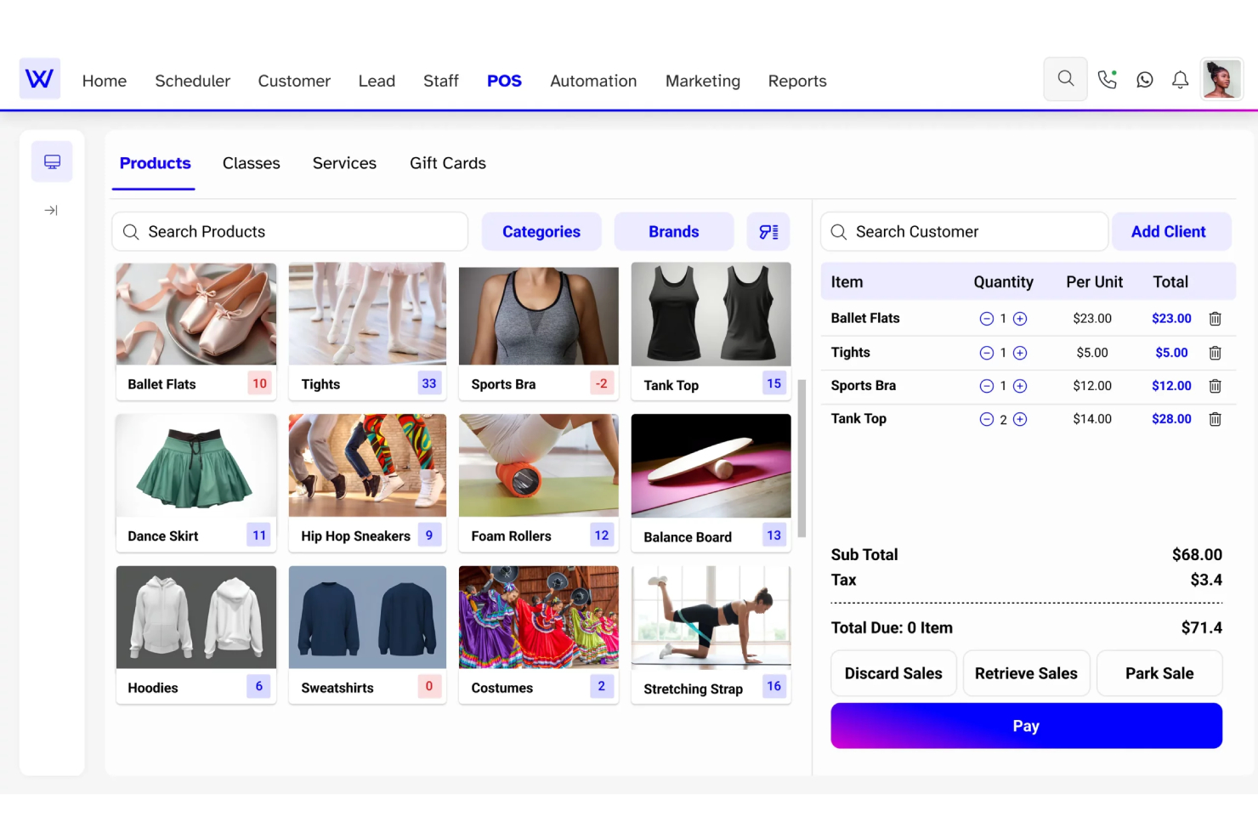Screen dimensions: 1258x839
Task: Decrease Ballet Flats quantity
Action: click(987, 319)
